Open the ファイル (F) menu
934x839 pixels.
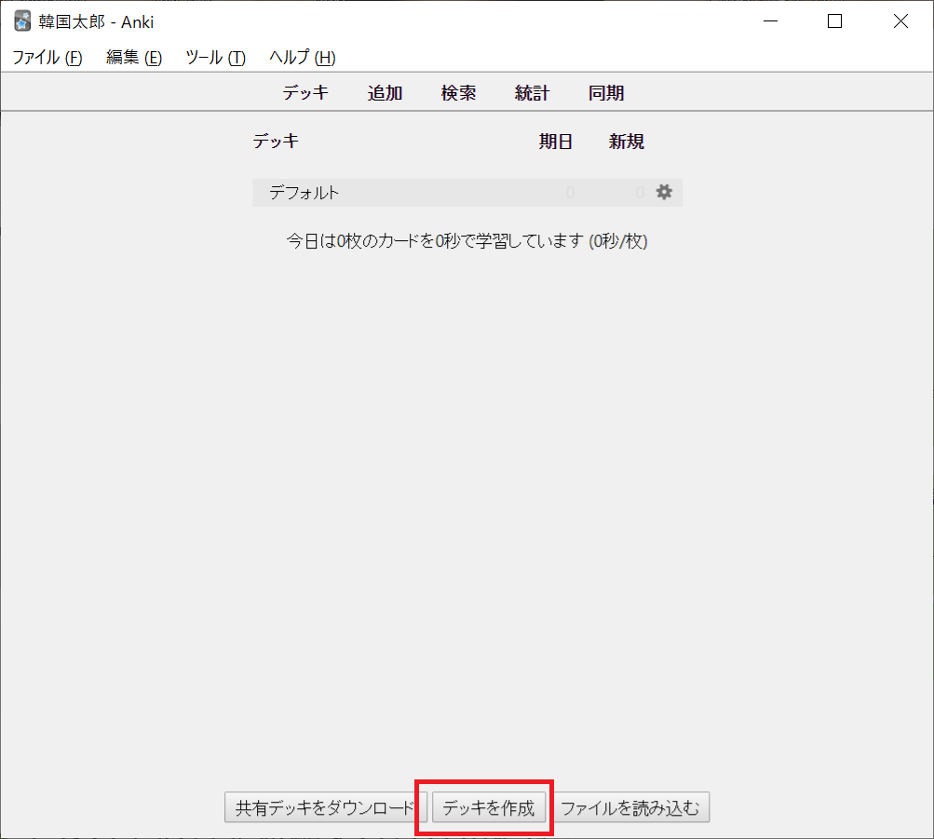coord(47,57)
